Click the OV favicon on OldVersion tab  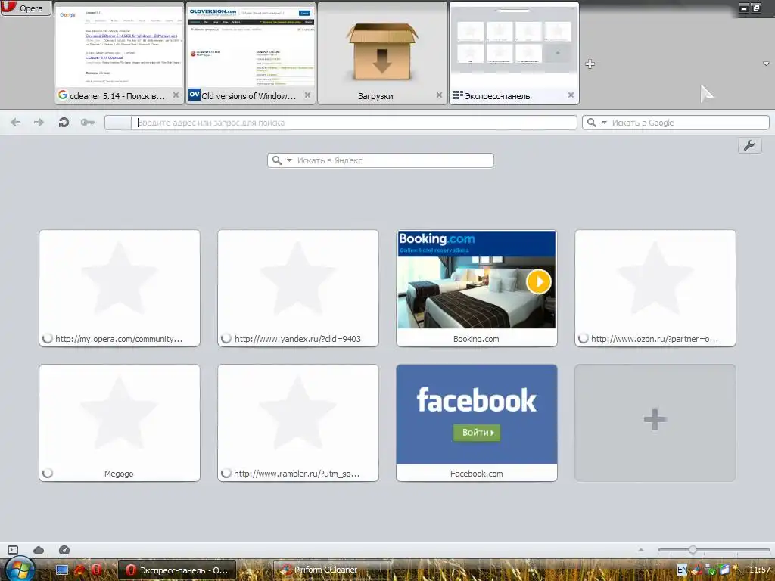[x=195, y=95]
